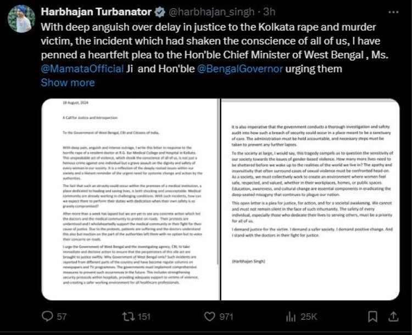The height and width of the screenshot is (335, 412).
Task: Click the Harbhajan Turbanator display name
Action: pyautogui.click(x=96, y=12)
